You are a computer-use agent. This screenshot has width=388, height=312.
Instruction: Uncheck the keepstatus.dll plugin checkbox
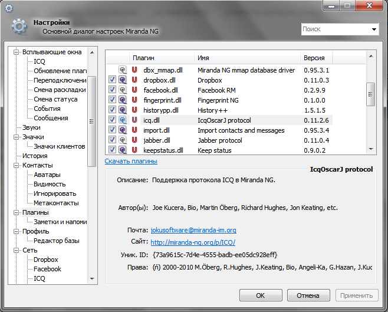pyautogui.click(x=112, y=150)
